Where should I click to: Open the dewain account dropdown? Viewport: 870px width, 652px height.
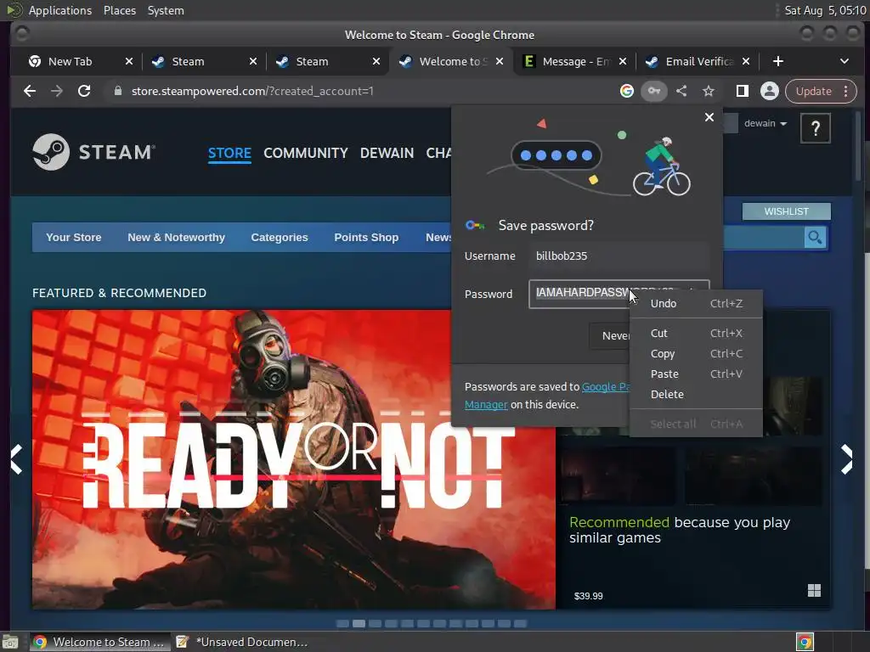coord(765,123)
